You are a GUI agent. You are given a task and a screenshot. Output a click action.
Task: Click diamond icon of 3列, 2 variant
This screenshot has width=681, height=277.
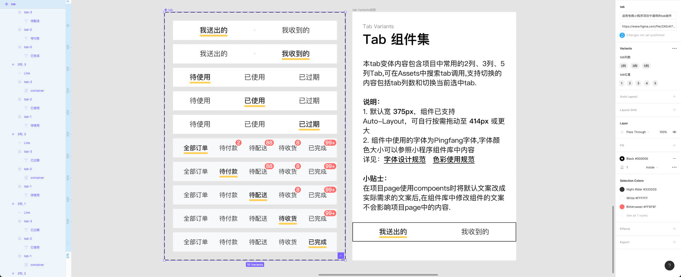pos(13,134)
